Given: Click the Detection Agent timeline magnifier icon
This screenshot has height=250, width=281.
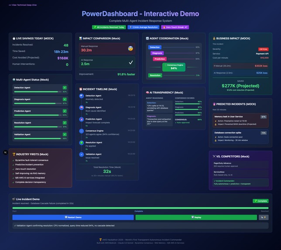Looking at the screenshot, I should pos(82,96).
